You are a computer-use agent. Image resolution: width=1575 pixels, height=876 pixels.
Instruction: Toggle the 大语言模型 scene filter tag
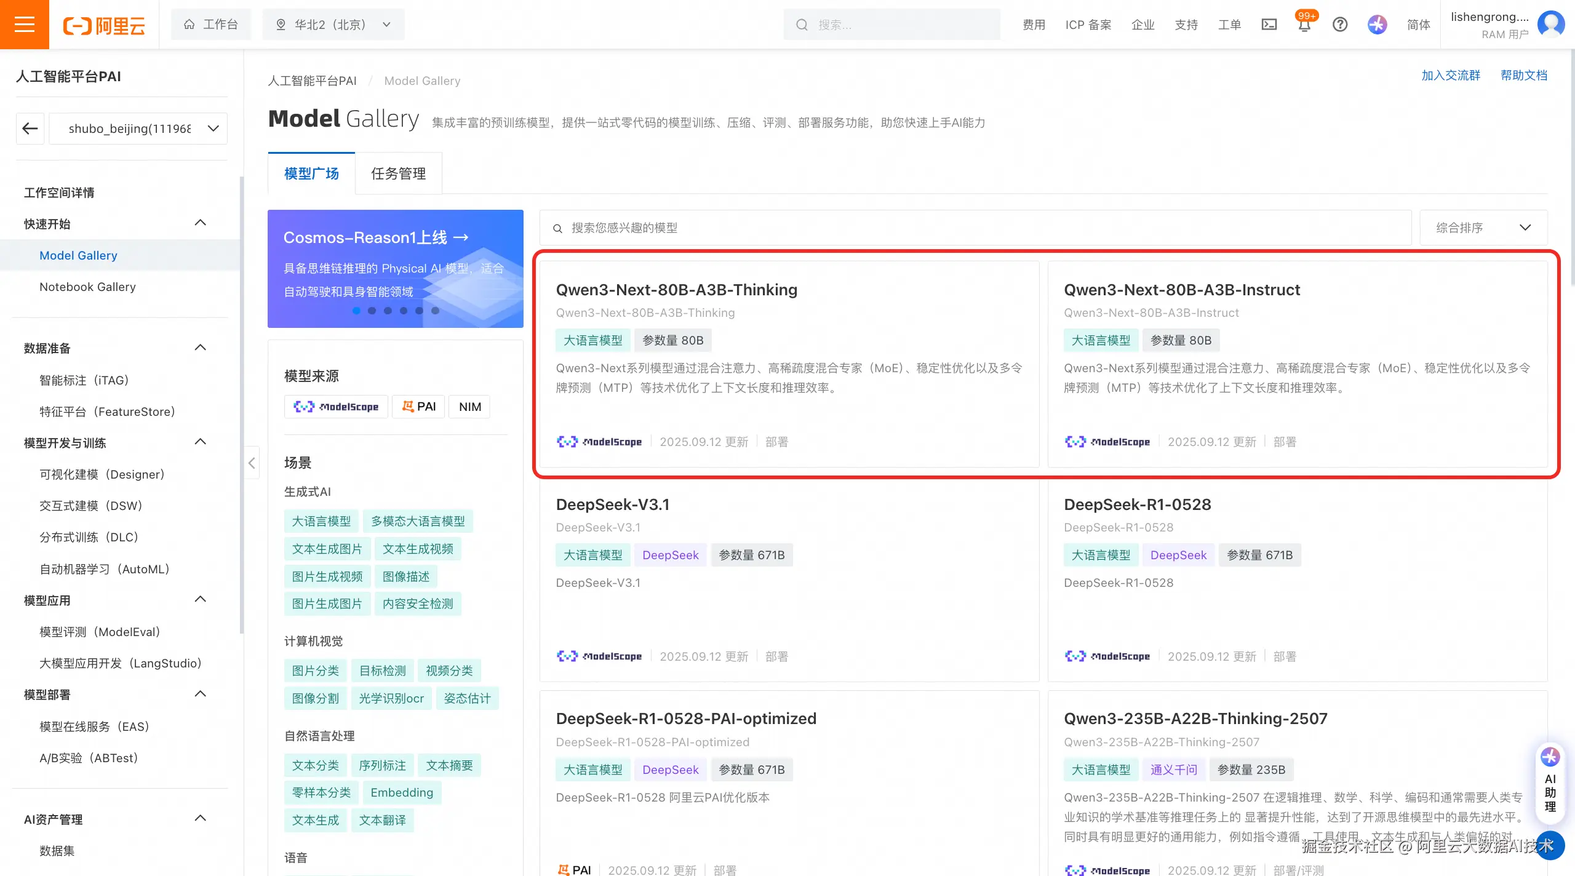point(321,521)
